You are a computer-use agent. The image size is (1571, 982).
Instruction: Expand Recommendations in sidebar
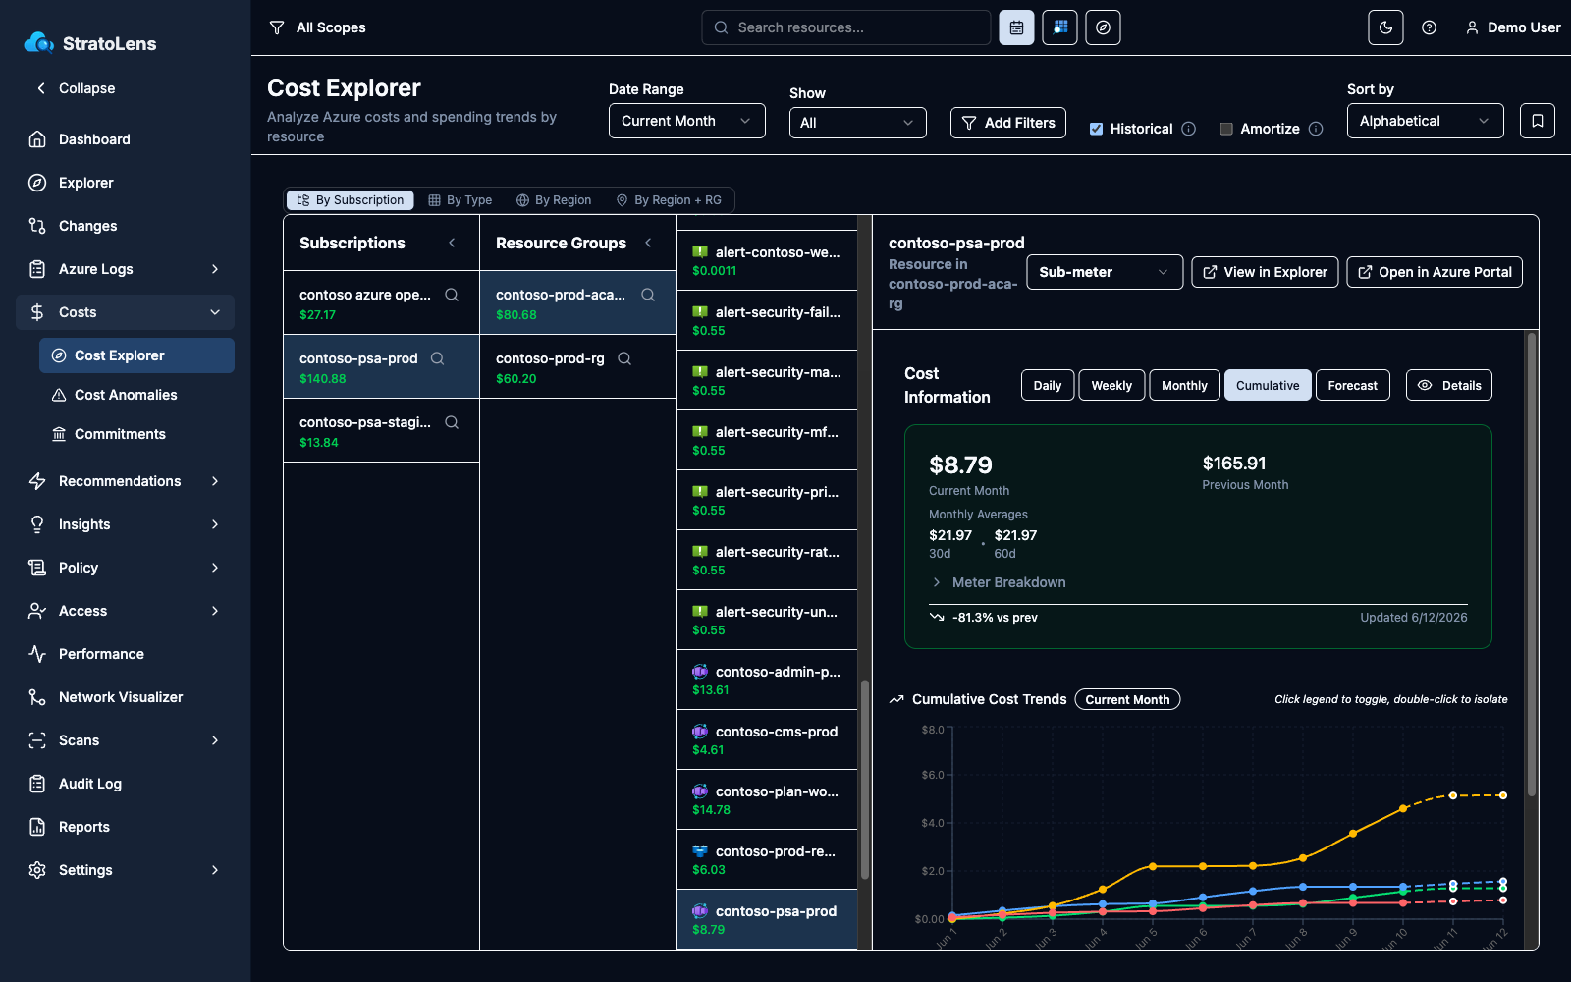coord(126,481)
